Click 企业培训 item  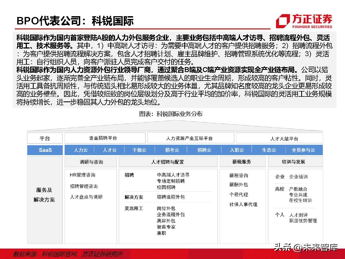(298, 177)
